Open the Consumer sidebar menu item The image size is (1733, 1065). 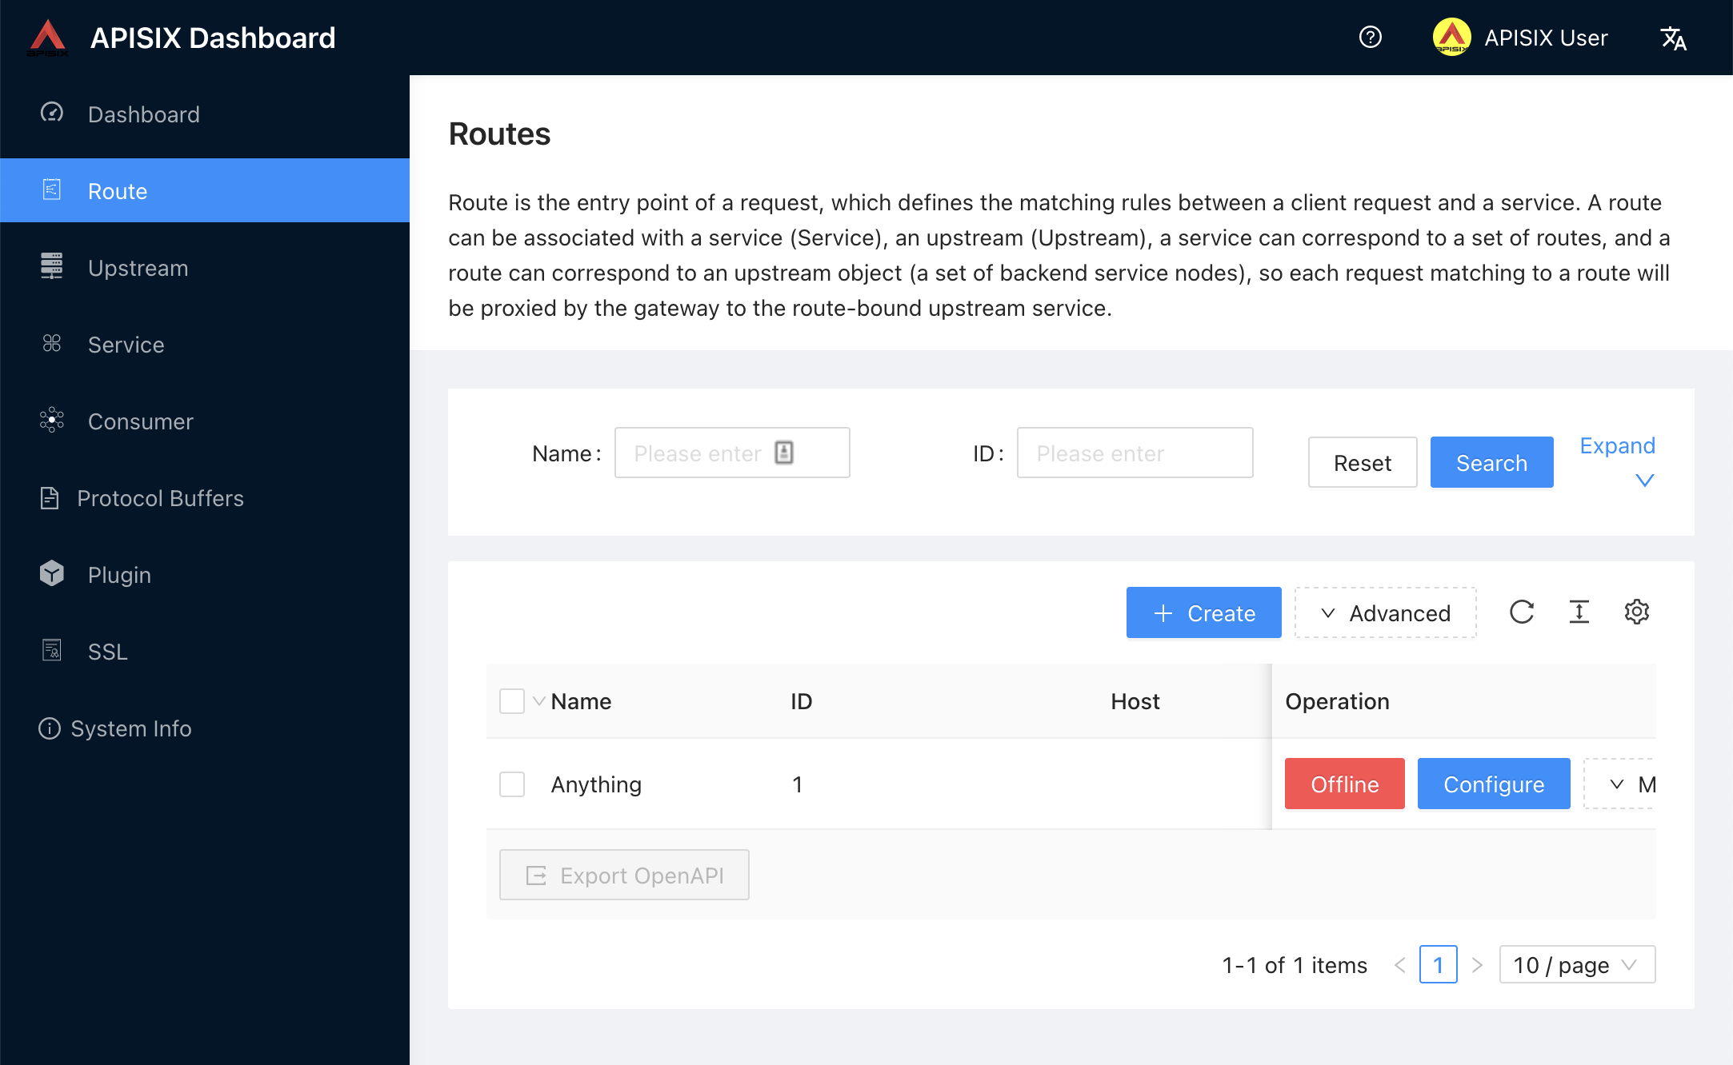[x=140, y=421]
